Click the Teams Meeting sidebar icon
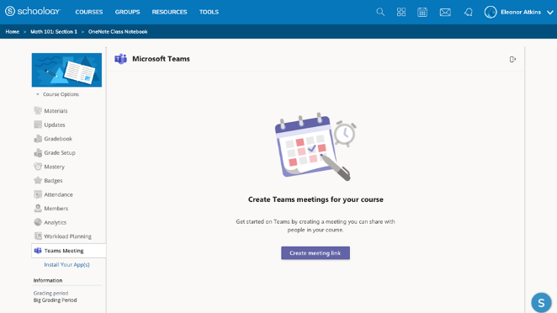Viewport: 557px width, 313px height. tap(38, 251)
